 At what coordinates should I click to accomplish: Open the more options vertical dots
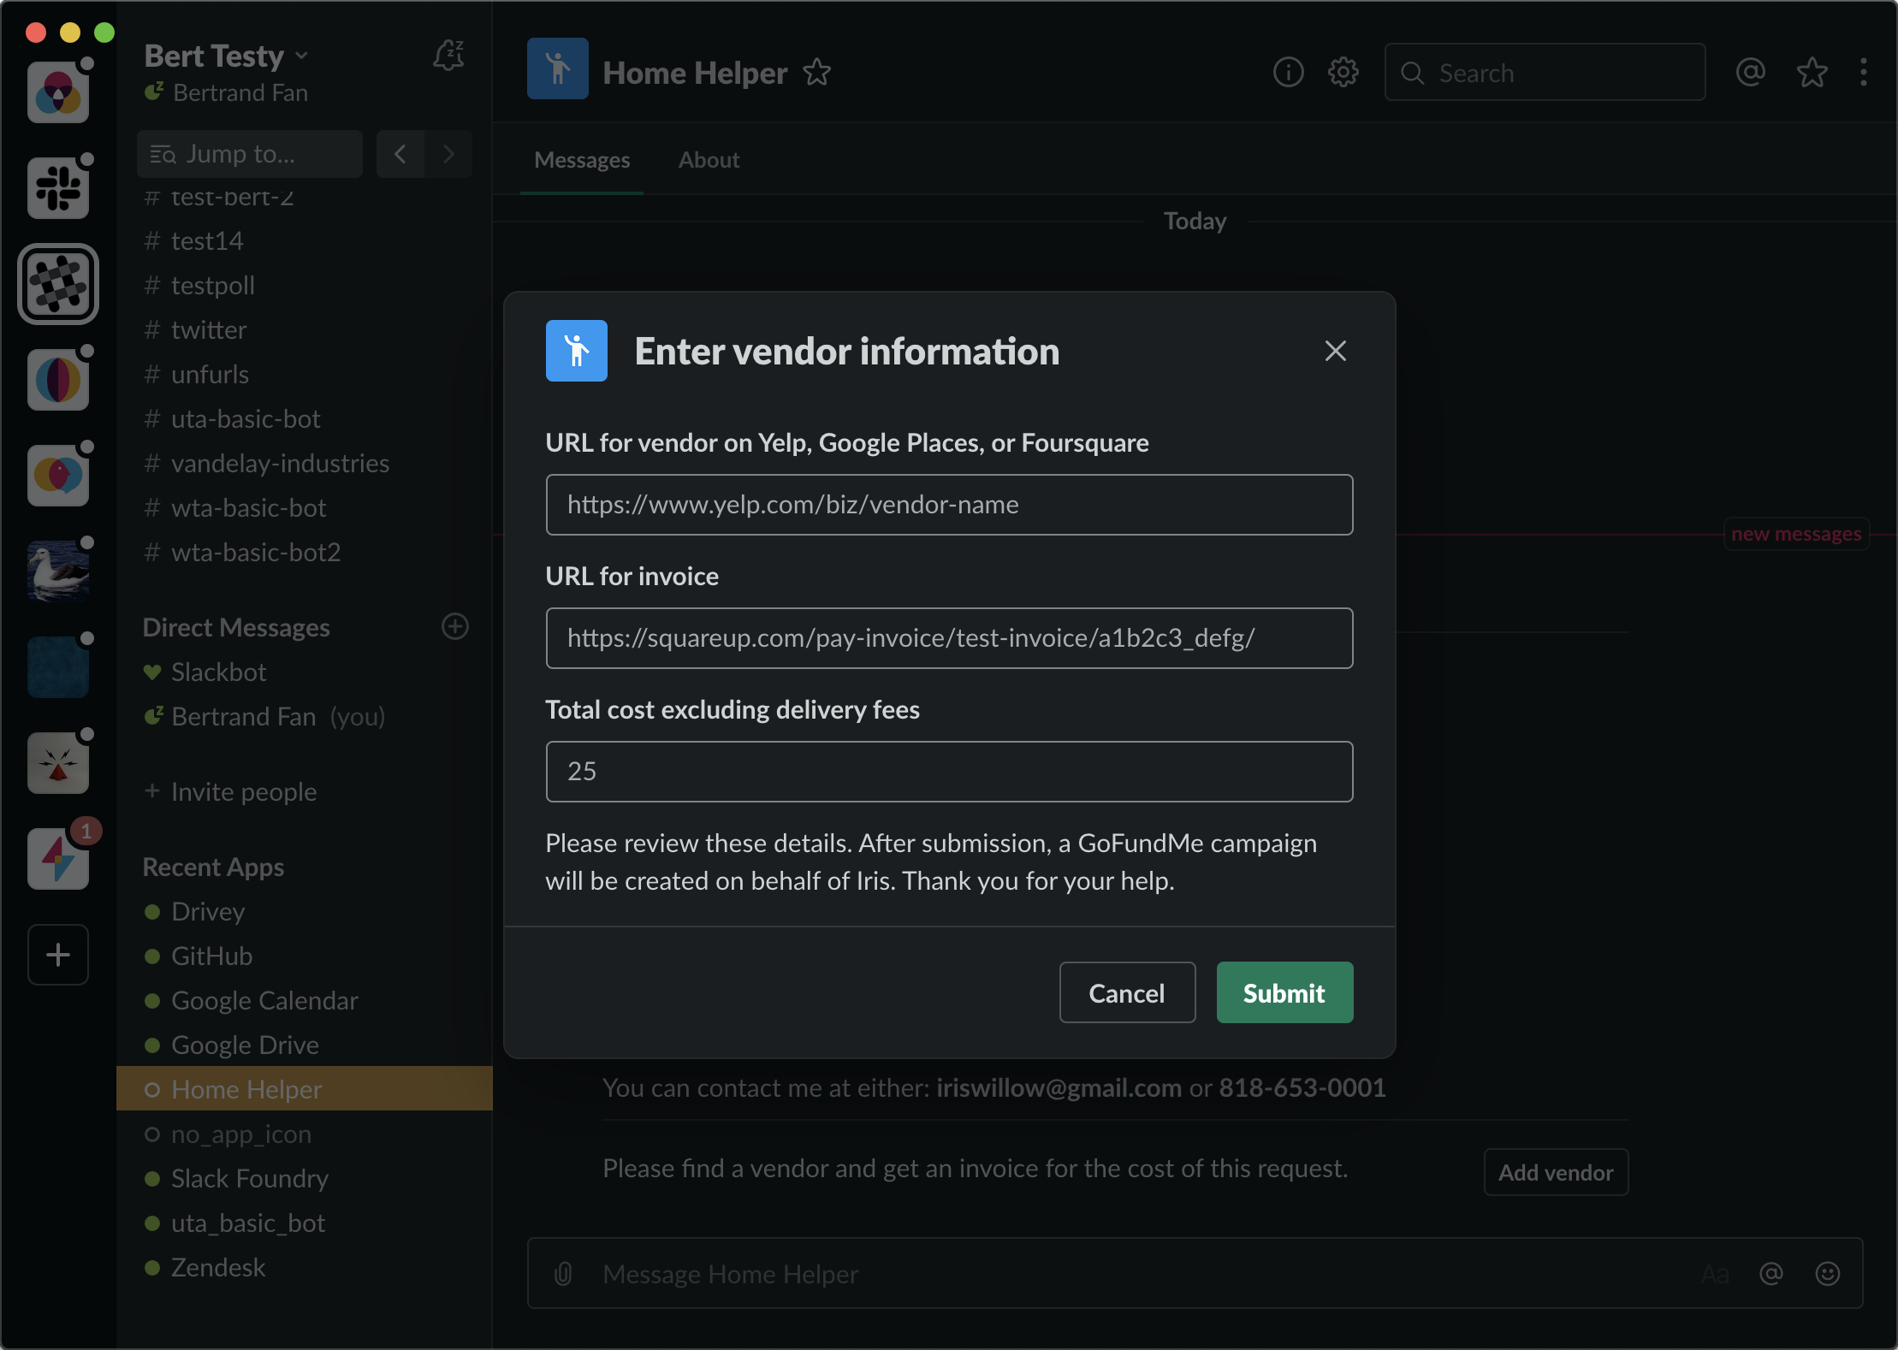coord(1863,73)
